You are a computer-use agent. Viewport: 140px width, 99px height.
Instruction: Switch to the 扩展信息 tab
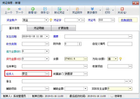63,28
